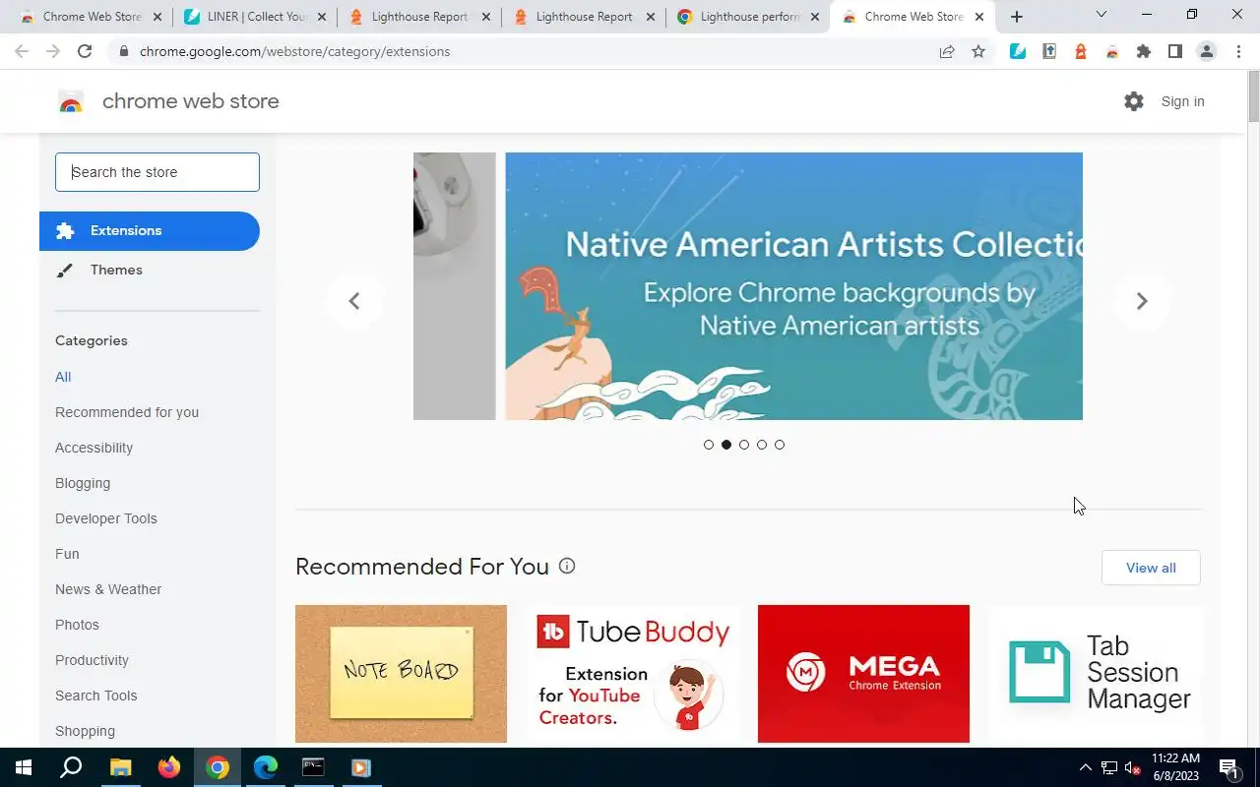
Task: Click the Chrome Web Store rainbow logo
Action: click(x=71, y=101)
